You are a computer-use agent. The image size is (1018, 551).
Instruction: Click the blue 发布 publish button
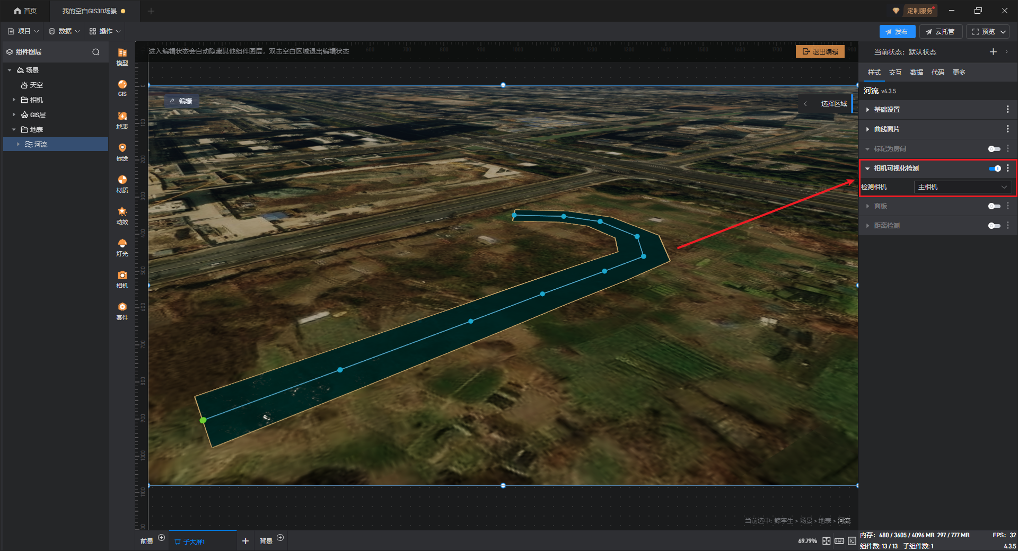(897, 32)
